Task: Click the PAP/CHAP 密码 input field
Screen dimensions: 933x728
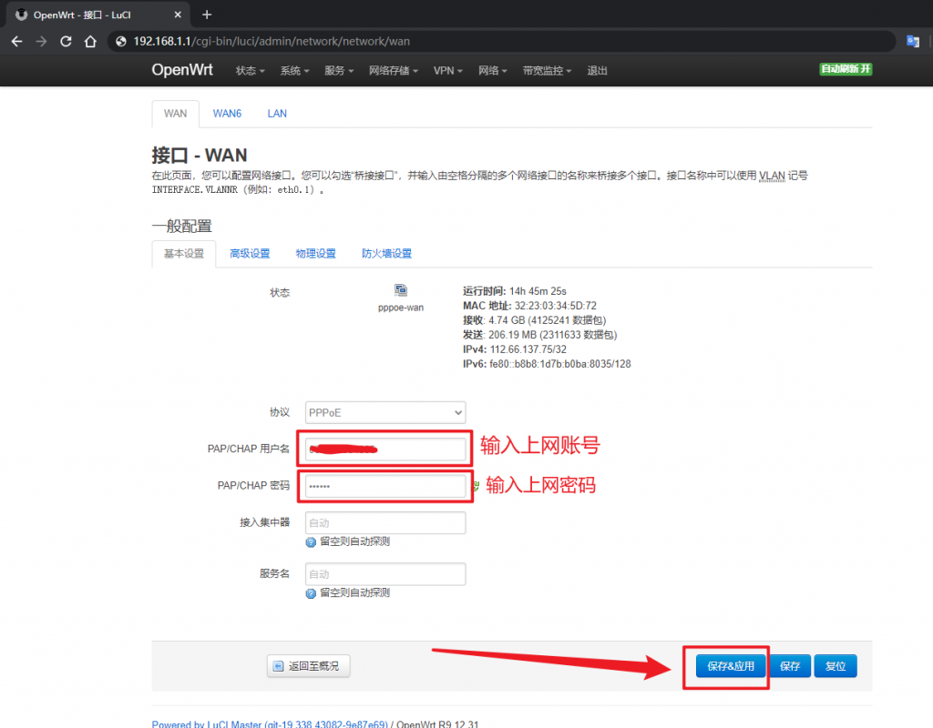Action: click(x=385, y=486)
